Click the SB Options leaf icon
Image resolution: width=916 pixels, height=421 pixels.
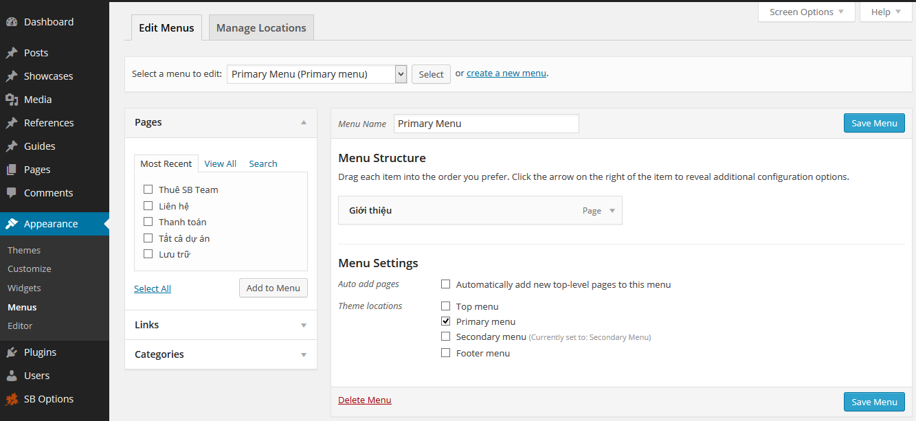(12, 399)
